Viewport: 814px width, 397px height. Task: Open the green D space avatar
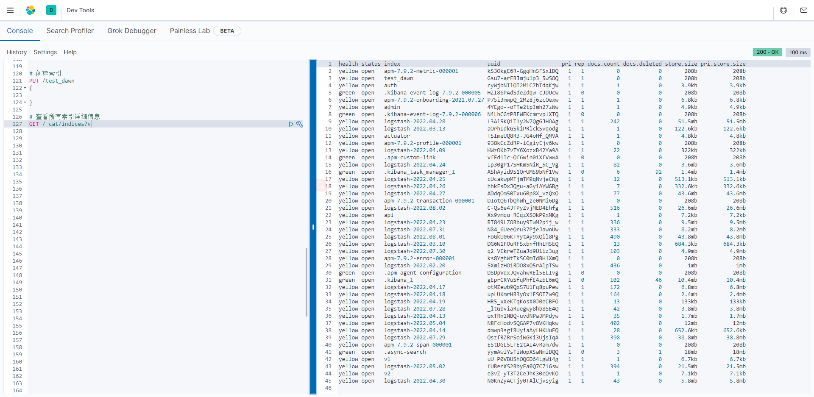[x=51, y=10]
